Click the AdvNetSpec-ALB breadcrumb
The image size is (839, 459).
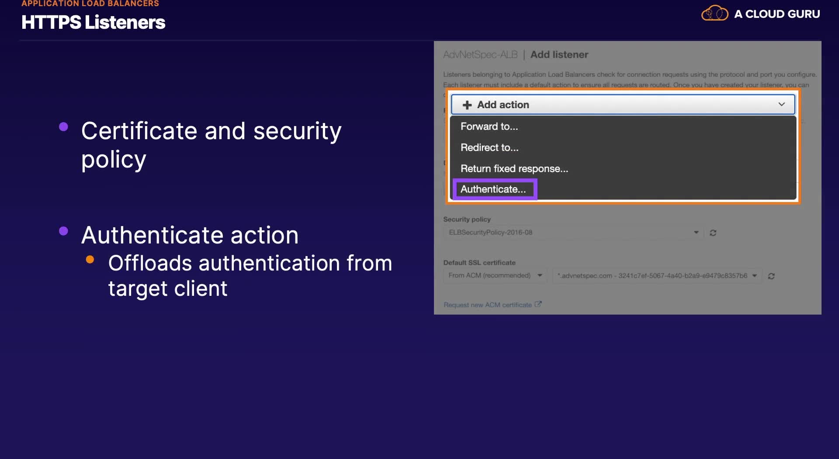480,55
